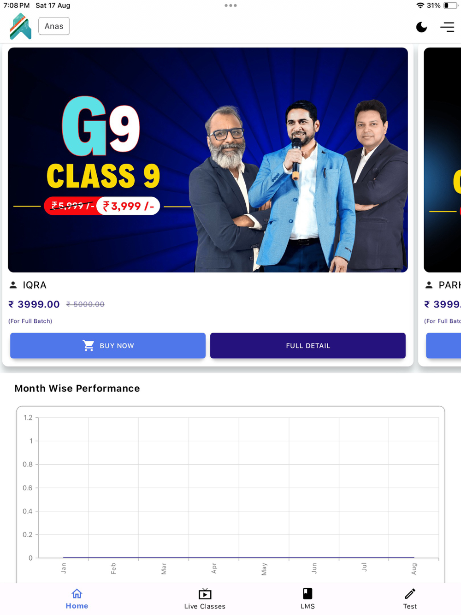
Task: Tap the LMS book icon
Action: click(307, 593)
